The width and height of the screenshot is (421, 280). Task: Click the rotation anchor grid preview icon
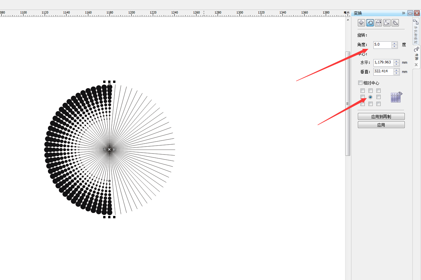[396, 97]
